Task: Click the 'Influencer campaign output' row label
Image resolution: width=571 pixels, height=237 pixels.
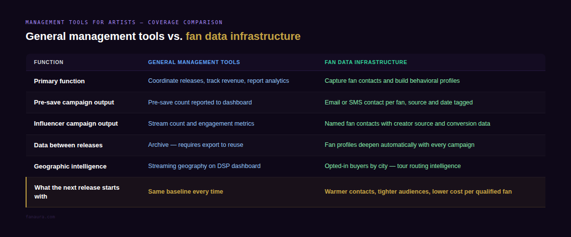Action: [x=76, y=124]
